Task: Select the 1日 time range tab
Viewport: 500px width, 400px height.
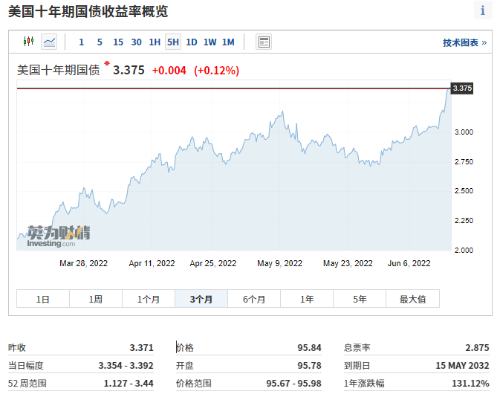Action: click(43, 299)
